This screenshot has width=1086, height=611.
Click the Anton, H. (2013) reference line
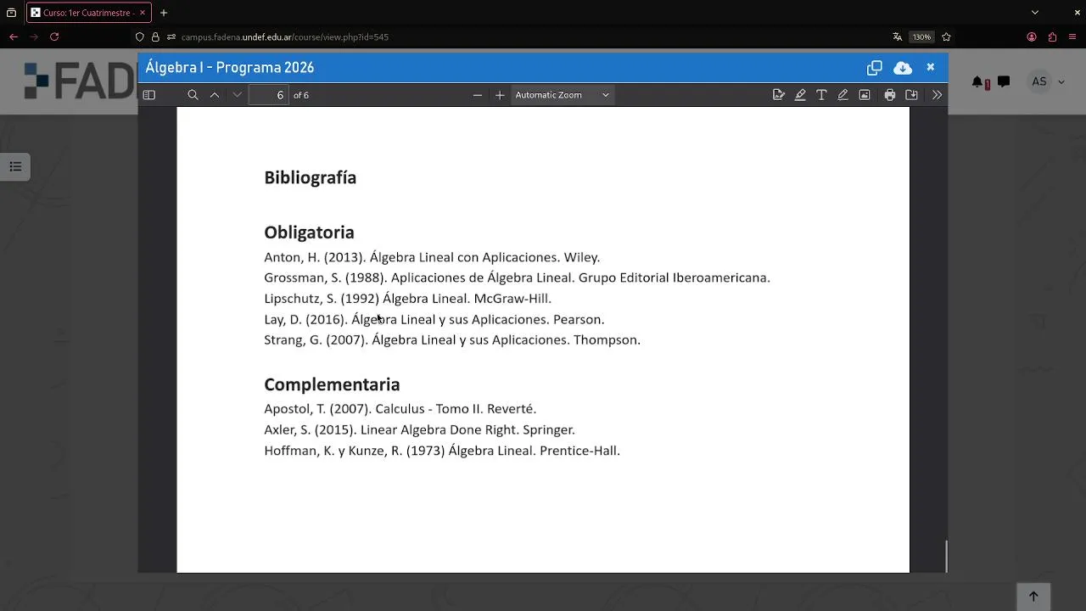432,257
